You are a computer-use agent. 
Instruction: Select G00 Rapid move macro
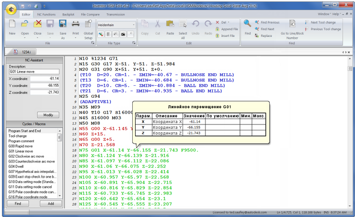click(21, 146)
